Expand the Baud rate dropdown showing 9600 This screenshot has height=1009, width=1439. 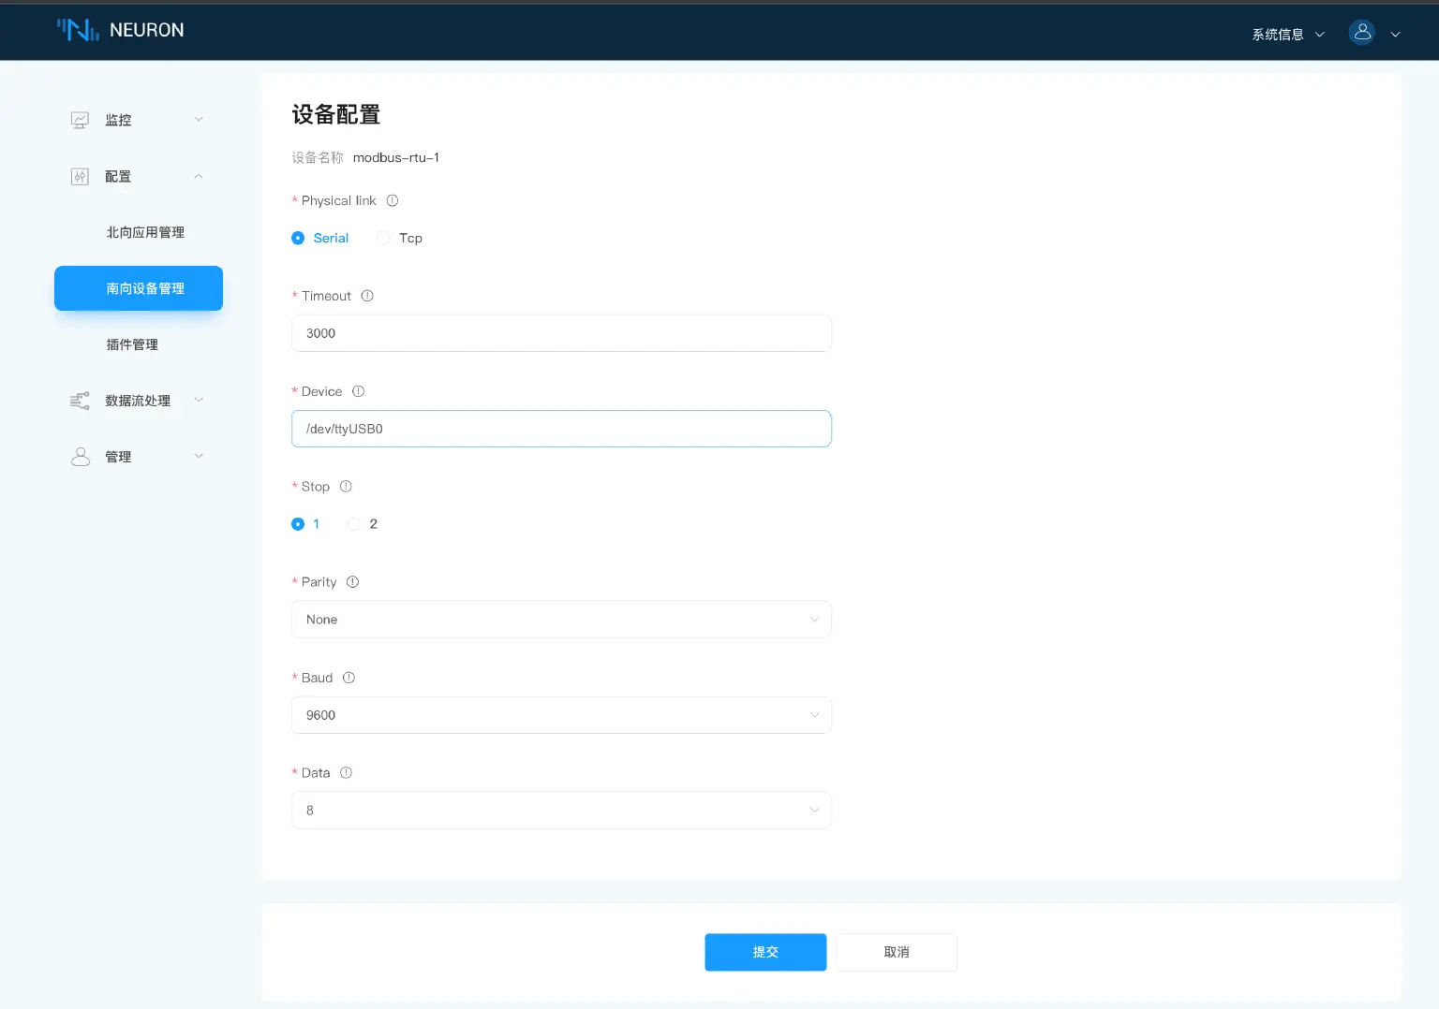coord(560,715)
